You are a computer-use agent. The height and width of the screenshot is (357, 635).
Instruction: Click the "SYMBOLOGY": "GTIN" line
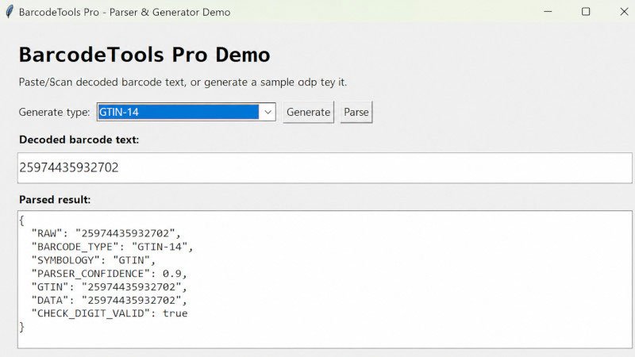coord(94,260)
